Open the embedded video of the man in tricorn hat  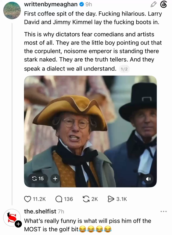pyautogui.click(x=90, y=131)
